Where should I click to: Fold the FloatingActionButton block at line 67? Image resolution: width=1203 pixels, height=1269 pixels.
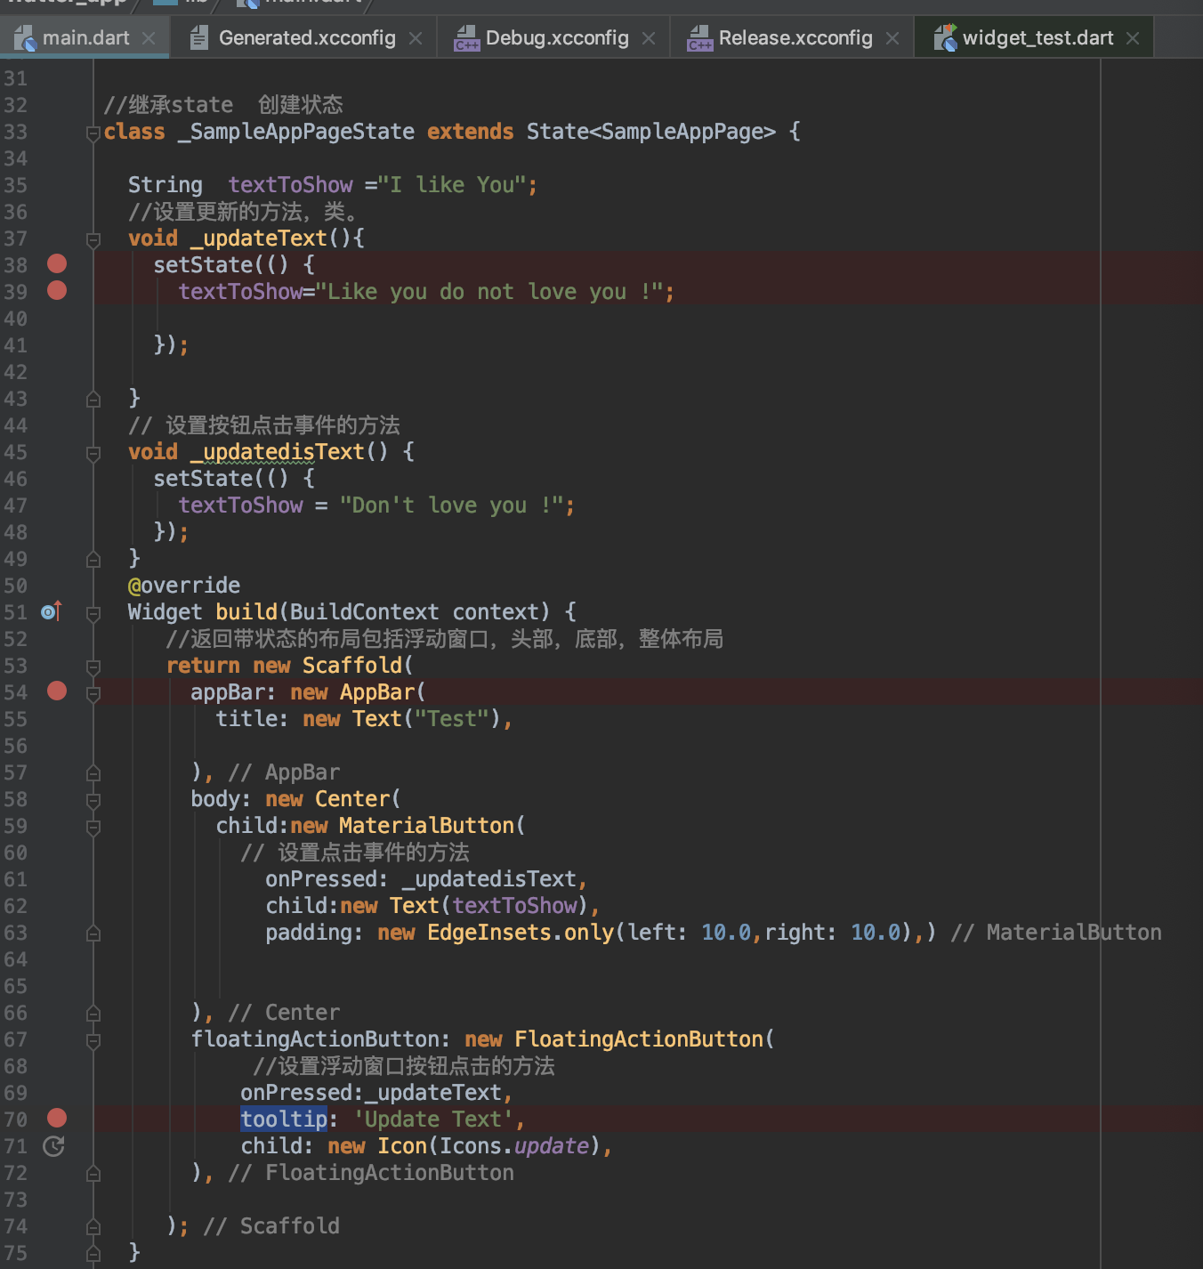(93, 1041)
